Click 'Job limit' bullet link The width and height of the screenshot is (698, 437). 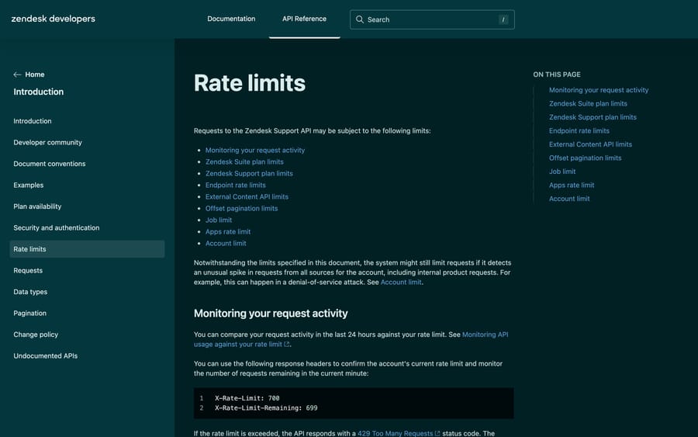click(x=219, y=220)
